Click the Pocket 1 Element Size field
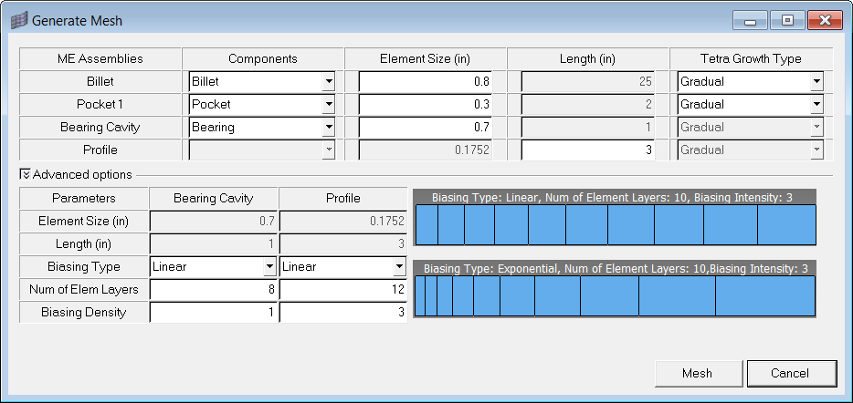853x403 pixels. click(425, 105)
